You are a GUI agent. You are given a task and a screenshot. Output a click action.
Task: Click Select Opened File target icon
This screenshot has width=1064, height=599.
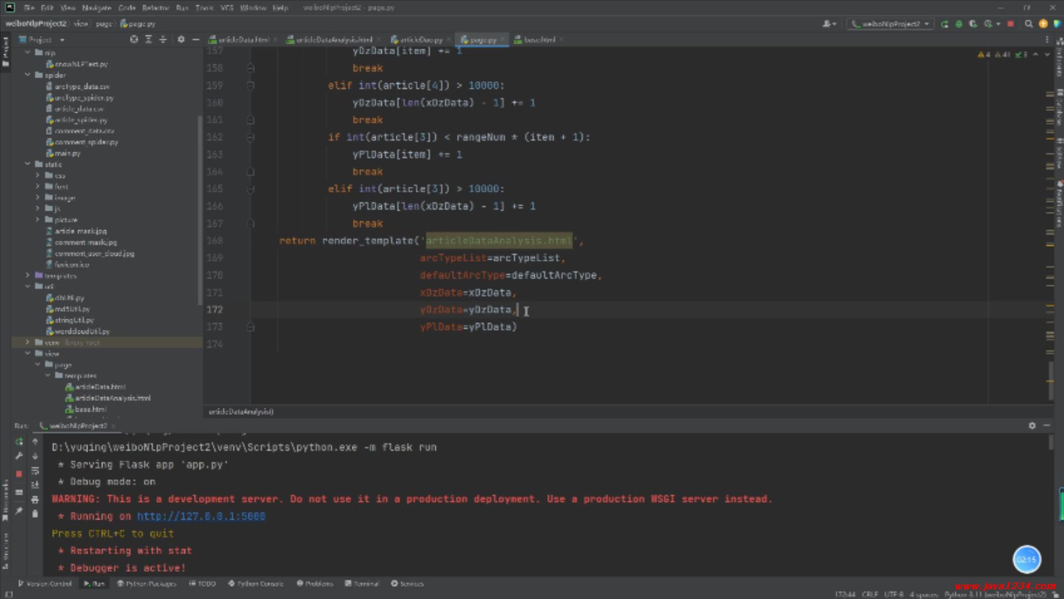point(134,39)
